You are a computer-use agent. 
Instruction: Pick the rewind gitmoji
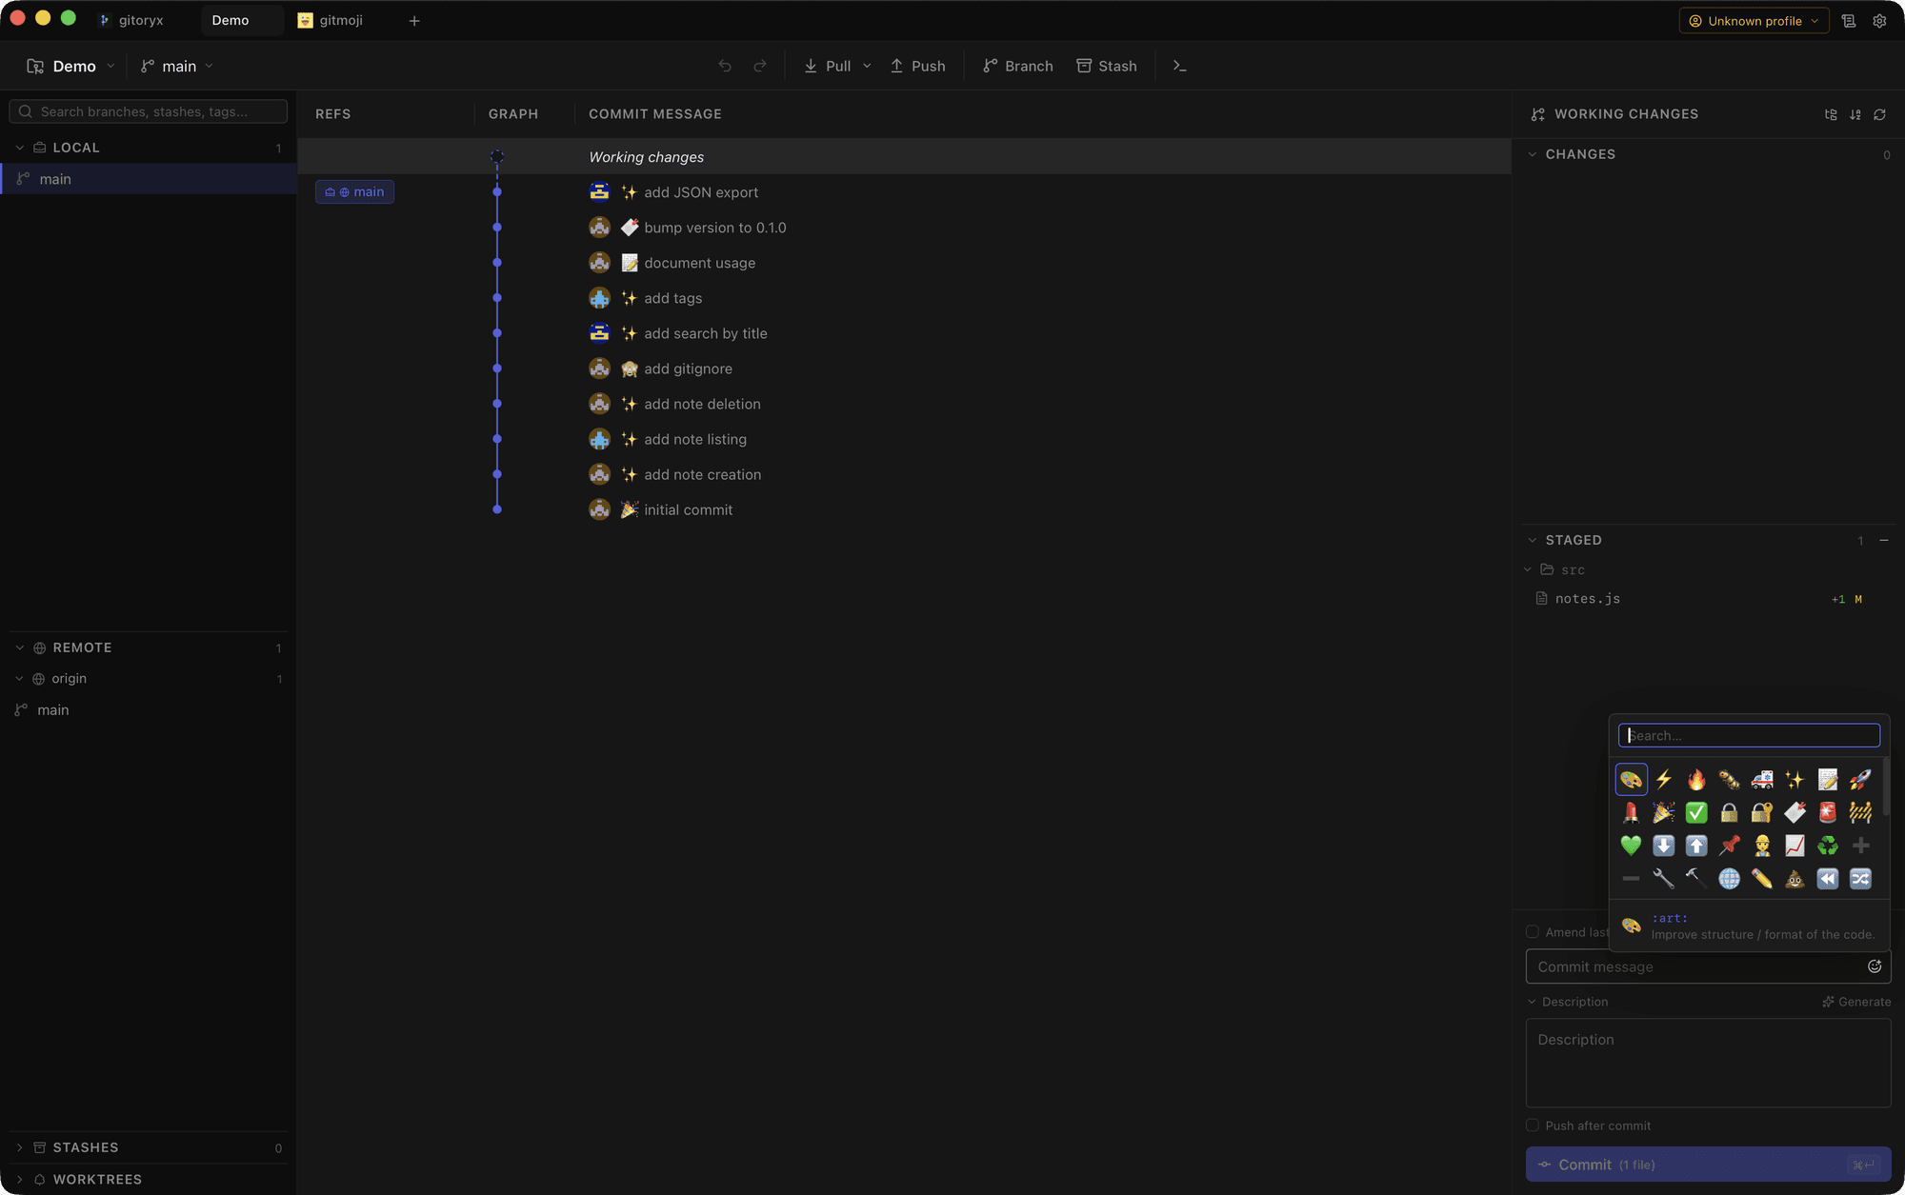pos(1828,878)
